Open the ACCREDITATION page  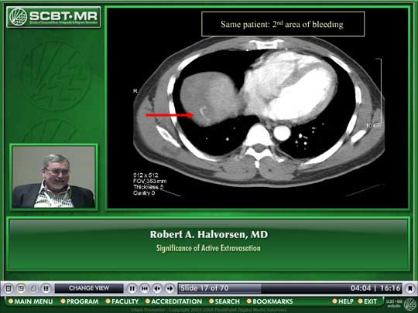[x=174, y=301]
